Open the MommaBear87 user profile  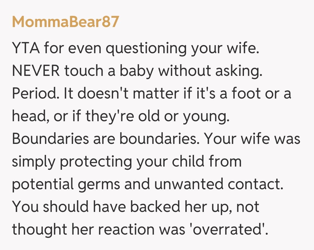point(65,22)
